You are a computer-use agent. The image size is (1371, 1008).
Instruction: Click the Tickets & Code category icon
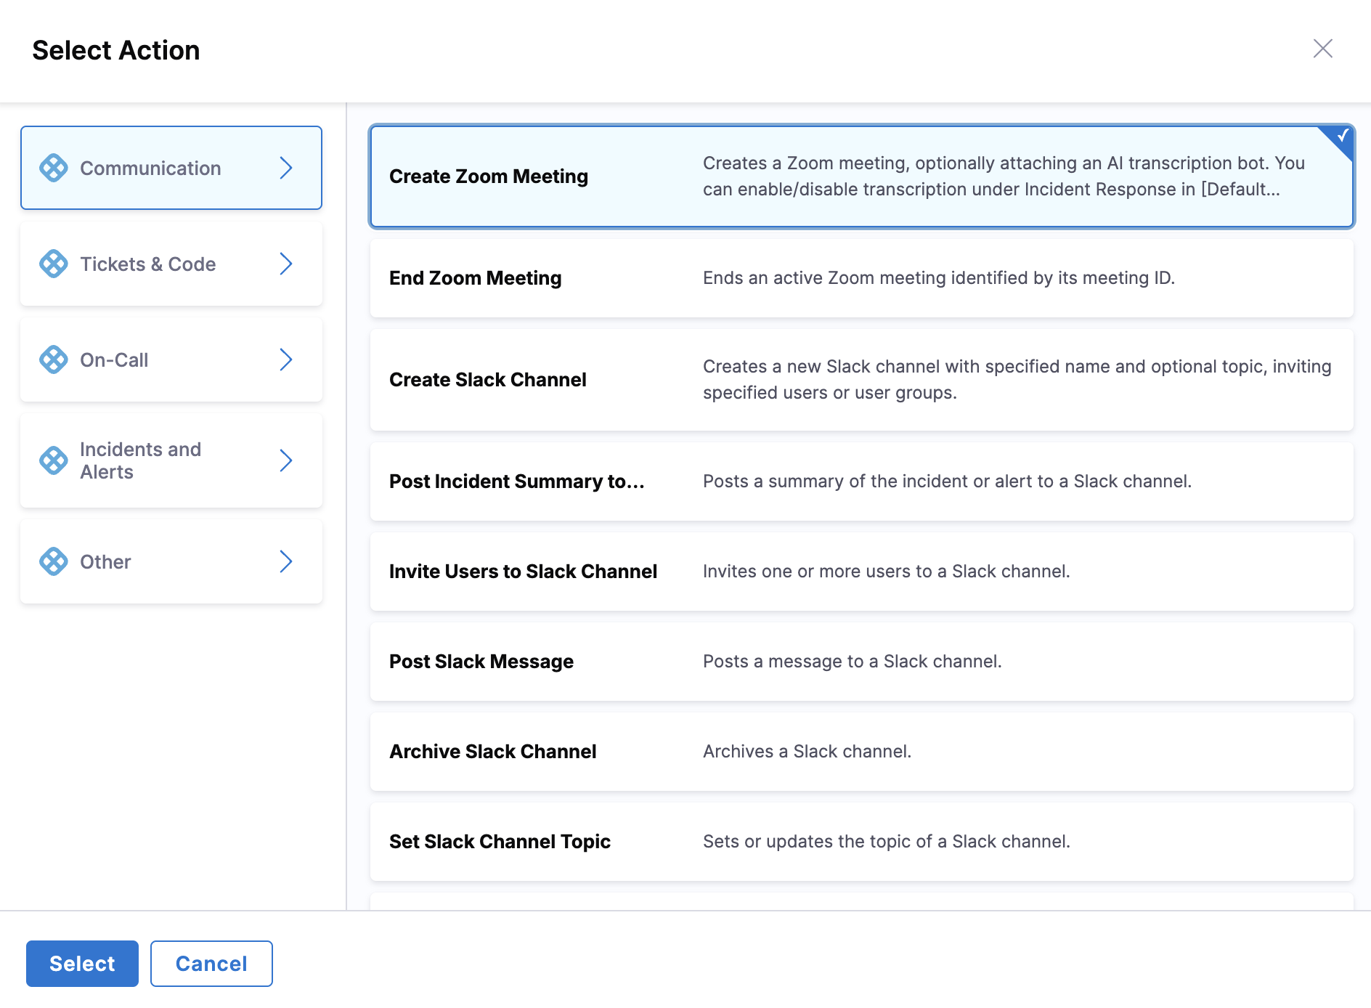(54, 264)
